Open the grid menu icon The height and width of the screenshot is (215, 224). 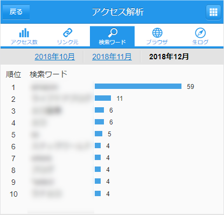(x=213, y=12)
